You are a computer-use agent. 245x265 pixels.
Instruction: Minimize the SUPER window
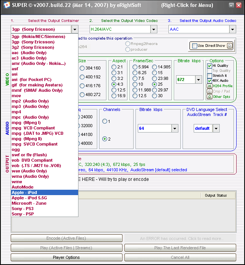click(x=231, y=5)
